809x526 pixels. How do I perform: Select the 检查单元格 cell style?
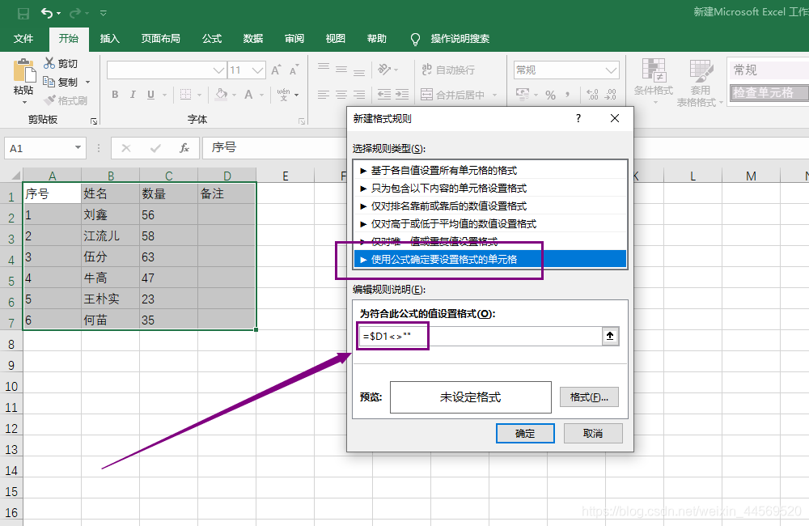coord(769,93)
